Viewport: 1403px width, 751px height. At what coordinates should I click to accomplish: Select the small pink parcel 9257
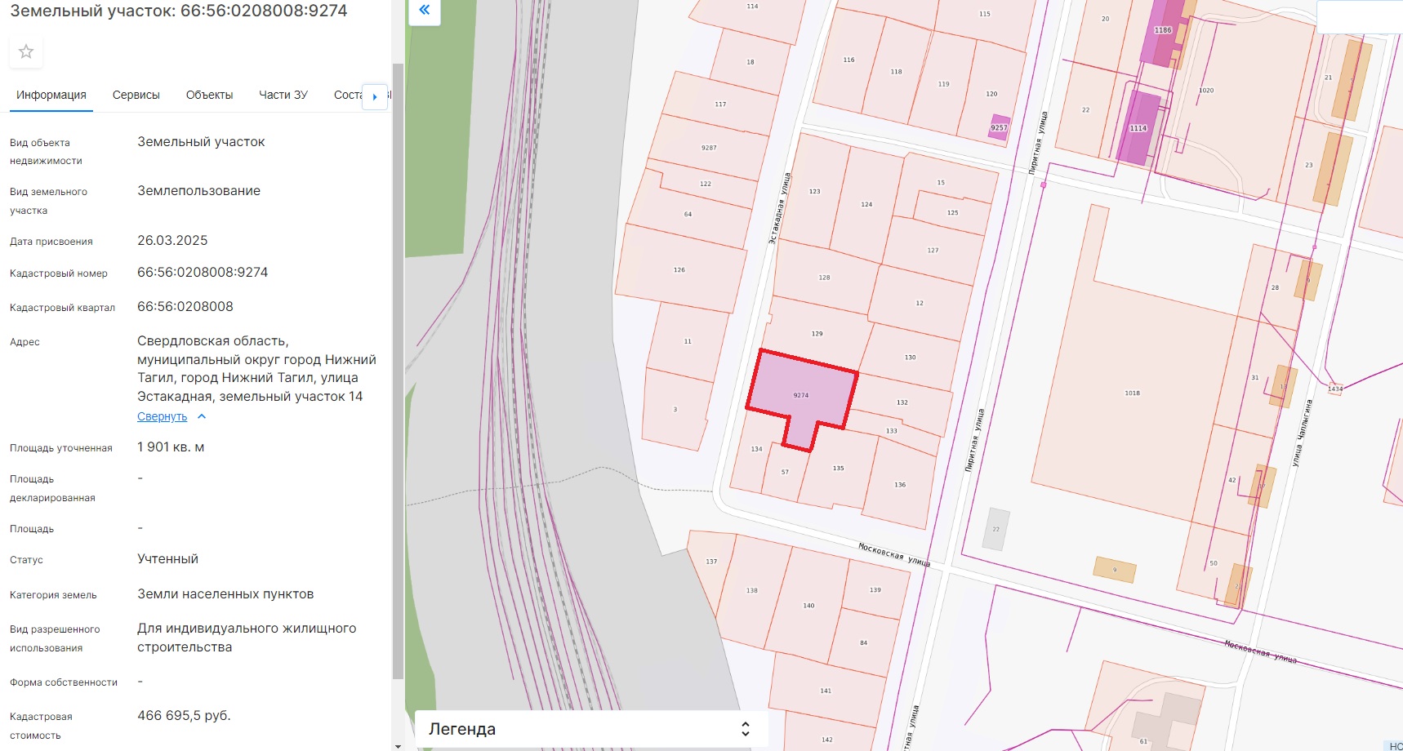coord(999,128)
